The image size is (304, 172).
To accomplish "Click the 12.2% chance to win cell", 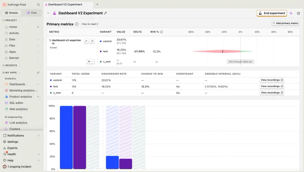I will coord(145,86).
